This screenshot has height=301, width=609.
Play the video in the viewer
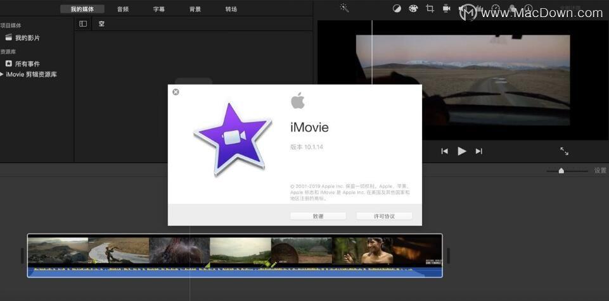coord(462,151)
